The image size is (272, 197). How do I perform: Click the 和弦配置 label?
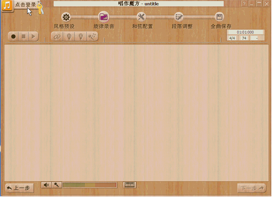(x=143, y=26)
